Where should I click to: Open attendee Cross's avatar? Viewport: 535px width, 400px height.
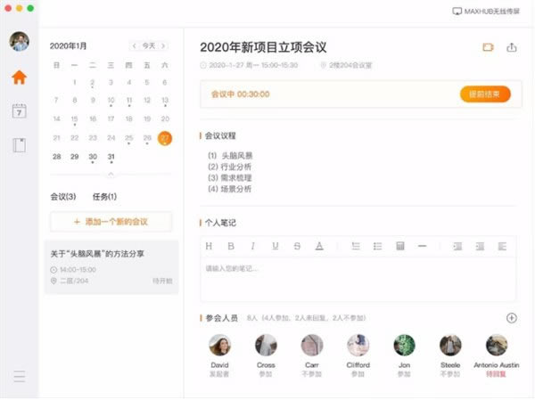click(266, 345)
